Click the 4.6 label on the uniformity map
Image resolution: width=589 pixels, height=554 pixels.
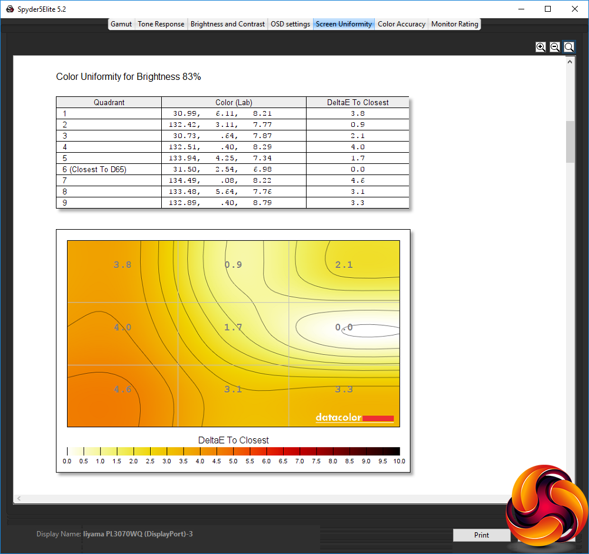[x=122, y=390]
